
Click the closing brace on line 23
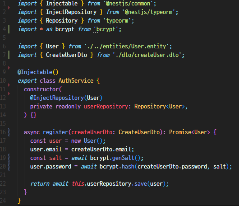click(x=25, y=192)
